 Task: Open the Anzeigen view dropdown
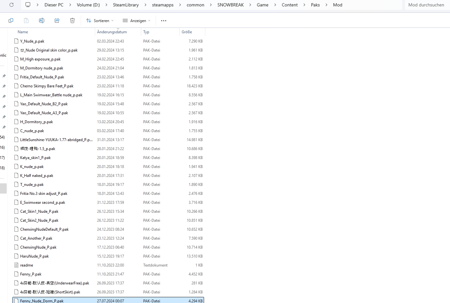click(136, 20)
